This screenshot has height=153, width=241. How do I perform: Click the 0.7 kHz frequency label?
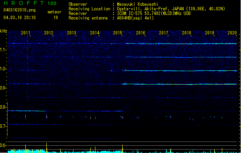pyautogui.click(x=3, y=126)
